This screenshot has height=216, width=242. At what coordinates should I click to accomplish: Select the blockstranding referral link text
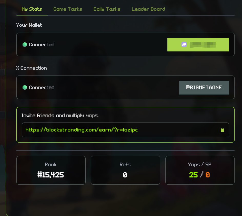(82, 130)
